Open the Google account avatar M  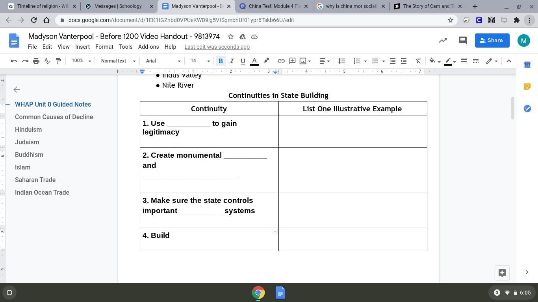tap(523, 41)
